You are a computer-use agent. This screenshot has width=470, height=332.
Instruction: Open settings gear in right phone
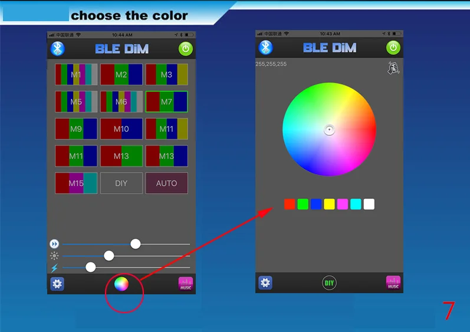tap(265, 283)
